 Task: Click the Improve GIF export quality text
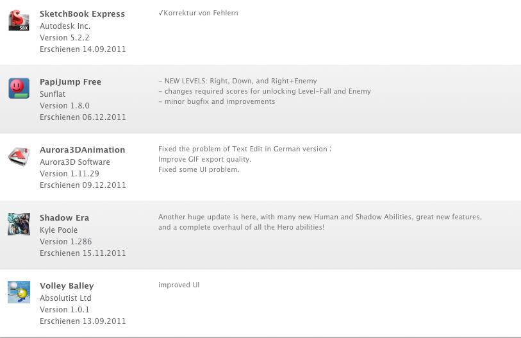point(204,159)
